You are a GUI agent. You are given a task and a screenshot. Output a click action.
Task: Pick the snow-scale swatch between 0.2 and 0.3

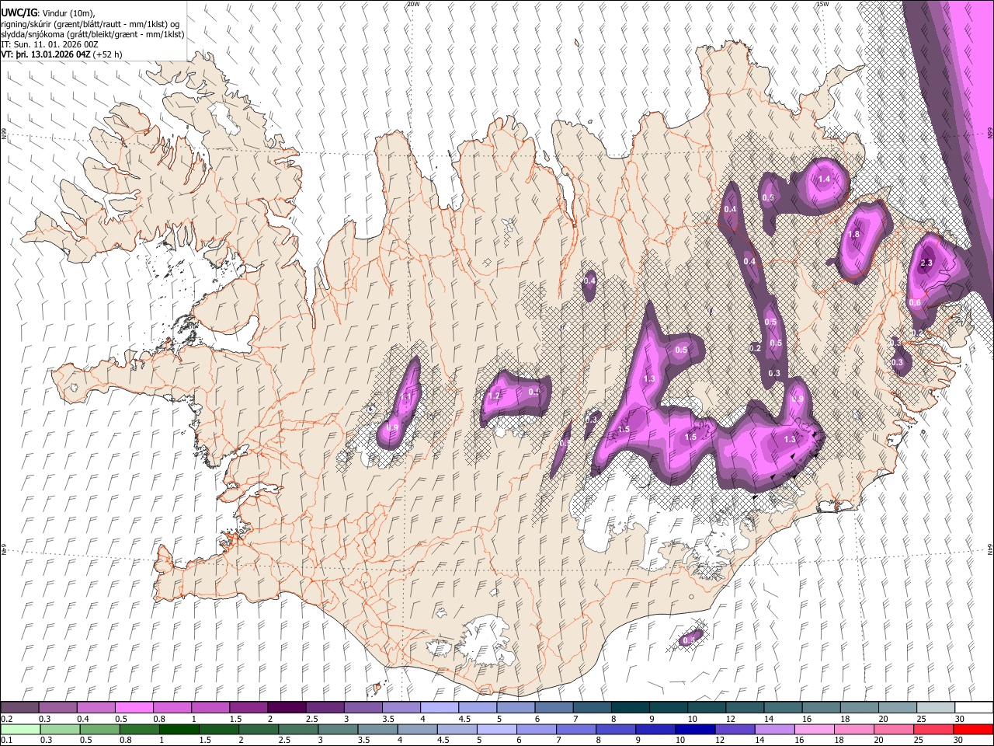[x=19, y=708]
